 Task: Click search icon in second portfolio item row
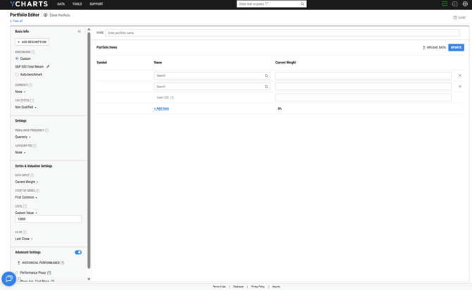(x=266, y=87)
